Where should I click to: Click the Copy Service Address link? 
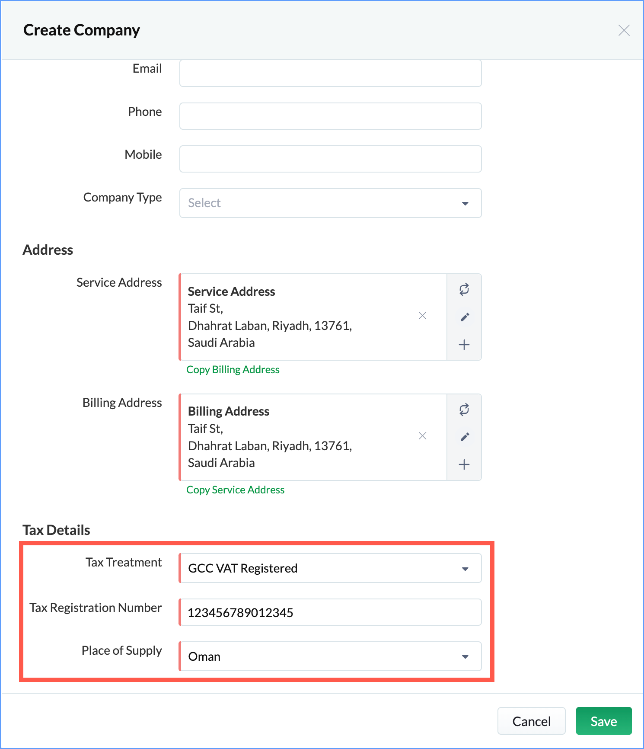(236, 490)
